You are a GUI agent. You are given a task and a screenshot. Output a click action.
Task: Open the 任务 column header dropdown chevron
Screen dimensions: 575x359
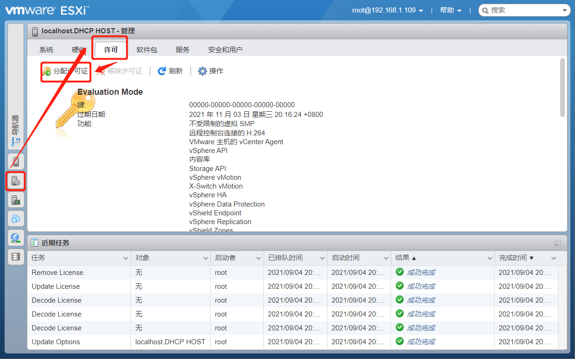(125, 258)
